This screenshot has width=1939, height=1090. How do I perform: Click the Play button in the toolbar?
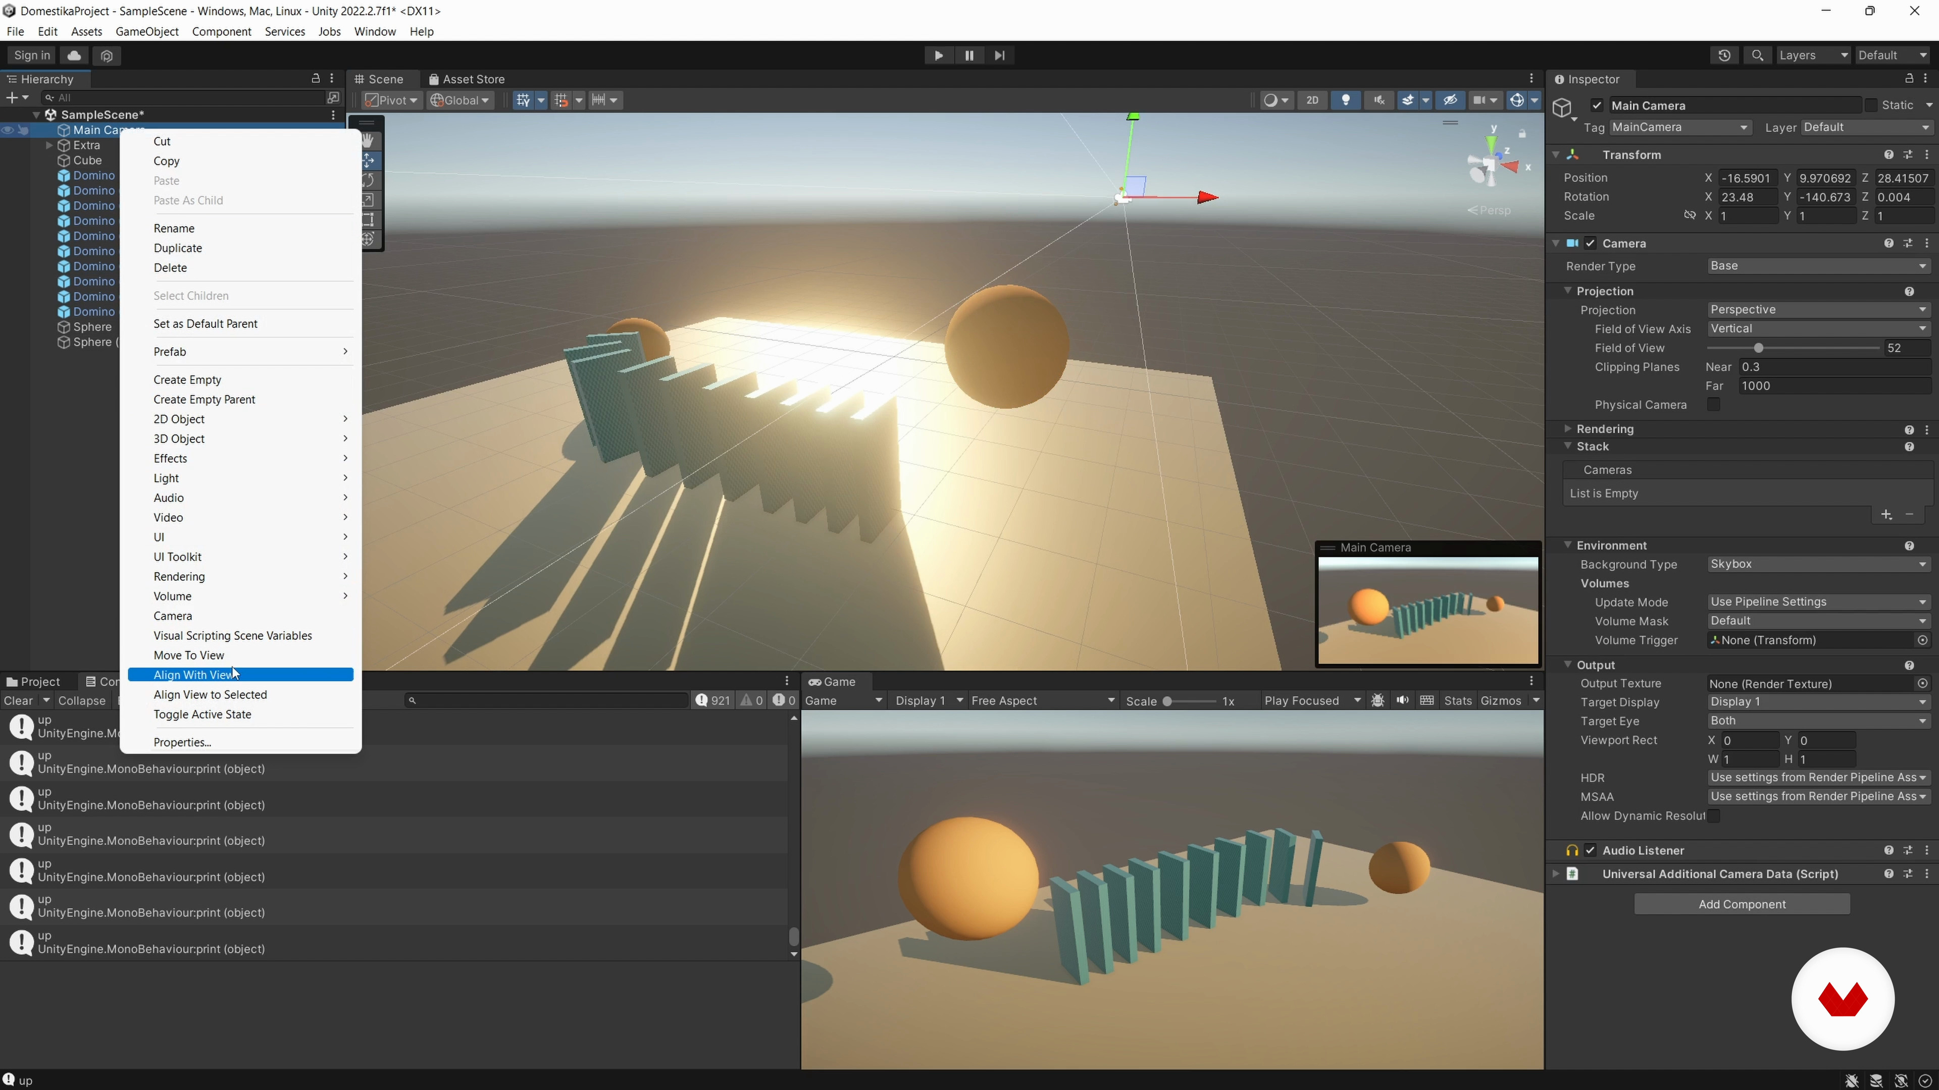(x=938, y=55)
